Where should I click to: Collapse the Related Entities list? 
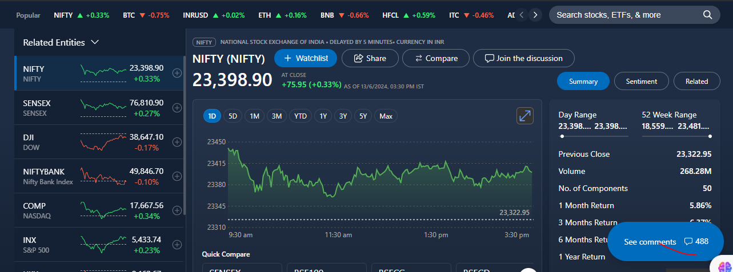(x=95, y=42)
